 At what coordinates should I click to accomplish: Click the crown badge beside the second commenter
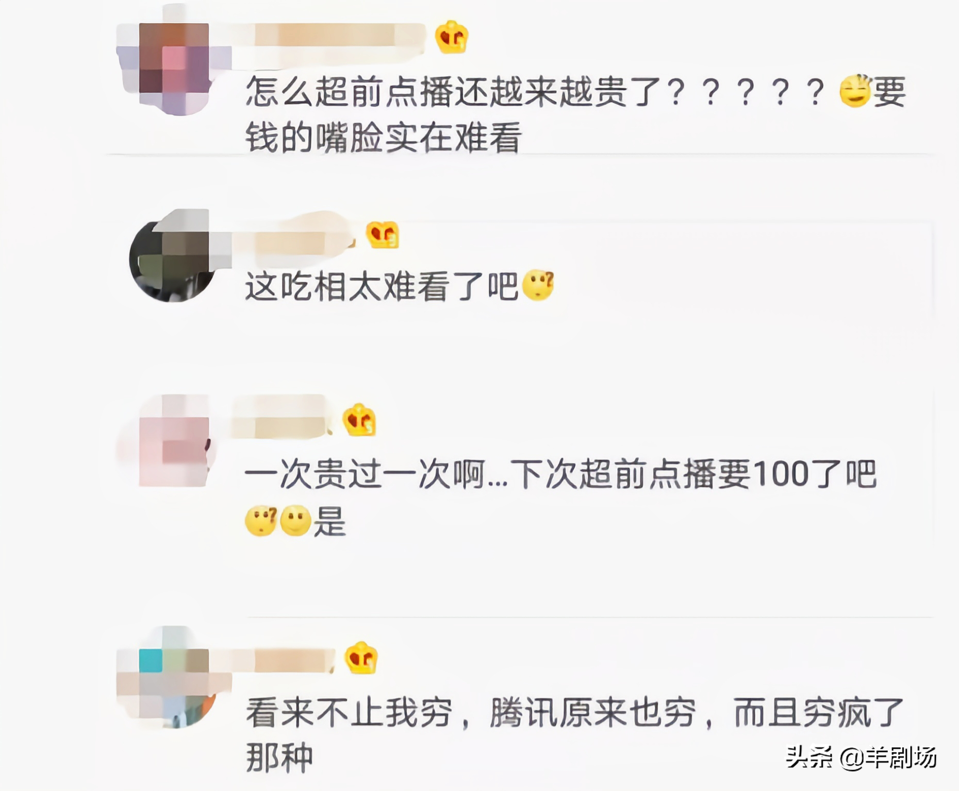[383, 234]
